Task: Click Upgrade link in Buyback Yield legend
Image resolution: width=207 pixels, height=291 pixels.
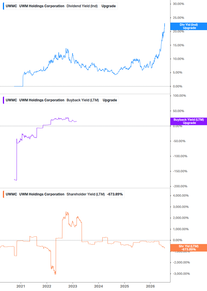Action: coord(110,100)
